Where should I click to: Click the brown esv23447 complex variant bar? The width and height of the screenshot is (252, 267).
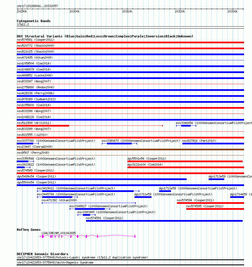tap(131, 149)
